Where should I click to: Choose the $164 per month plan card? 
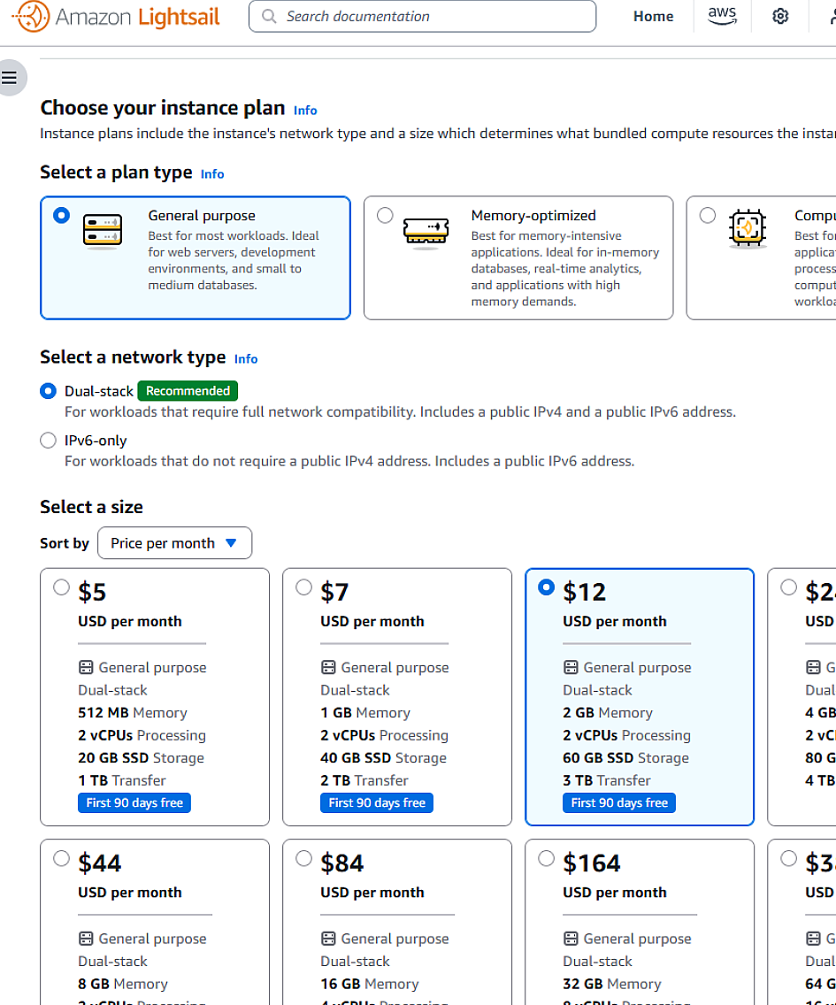click(x=640, y=922)
